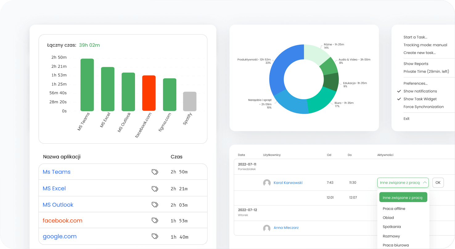Open the Karol Karwowski user link
The image size is (455, 249).
[288, 183]
